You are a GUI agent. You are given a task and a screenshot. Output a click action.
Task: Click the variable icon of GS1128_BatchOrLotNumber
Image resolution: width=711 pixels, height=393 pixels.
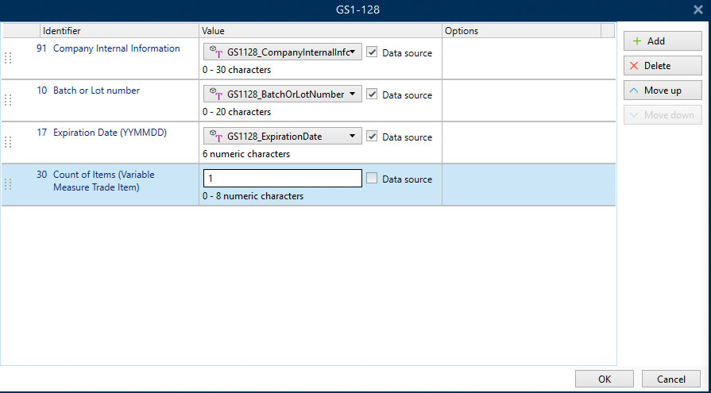(216, 94)
